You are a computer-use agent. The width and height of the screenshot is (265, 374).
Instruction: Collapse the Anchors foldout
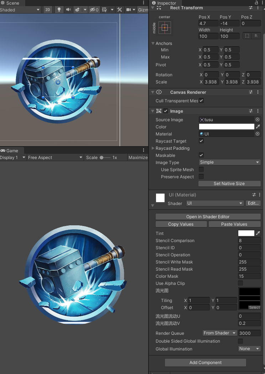pos(153,43)
